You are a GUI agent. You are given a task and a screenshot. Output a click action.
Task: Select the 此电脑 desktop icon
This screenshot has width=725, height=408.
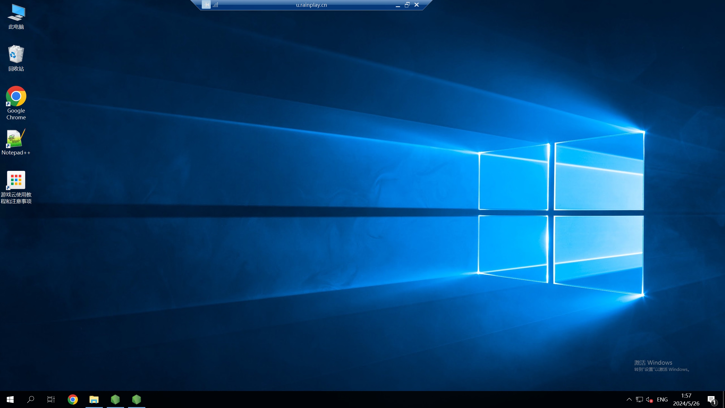pos(16,16)
